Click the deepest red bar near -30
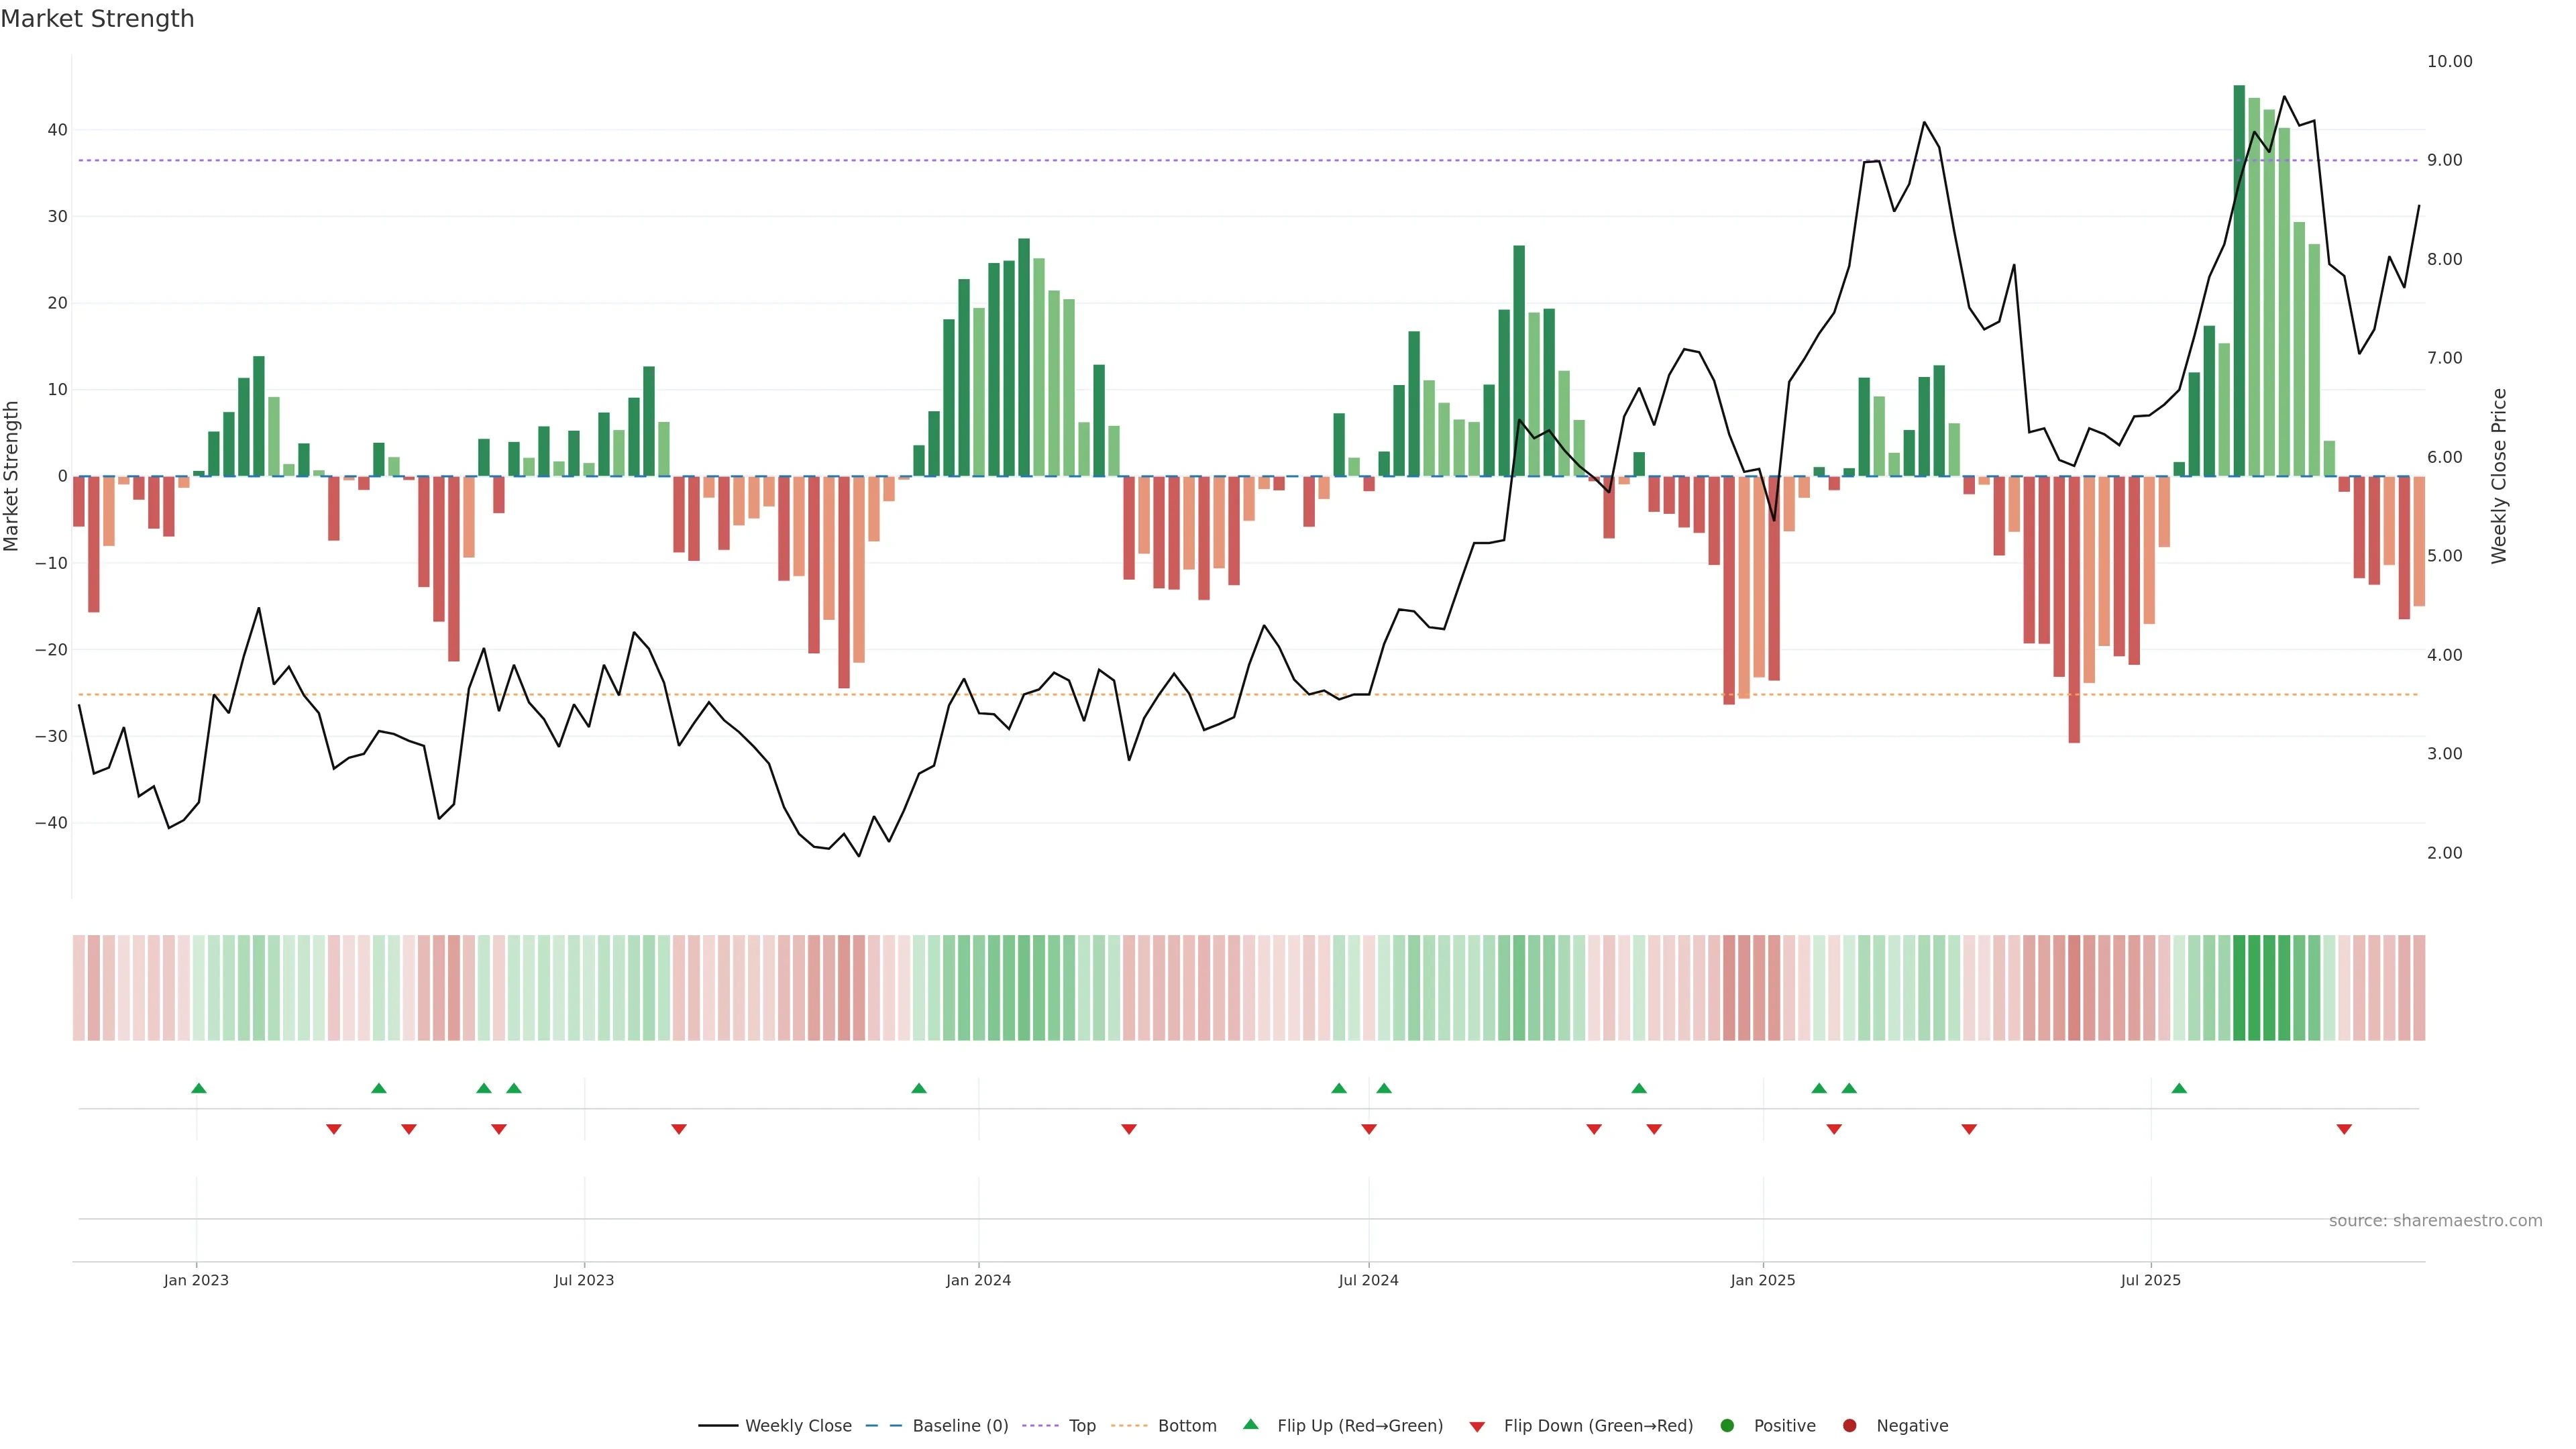 coord(2074,609)
